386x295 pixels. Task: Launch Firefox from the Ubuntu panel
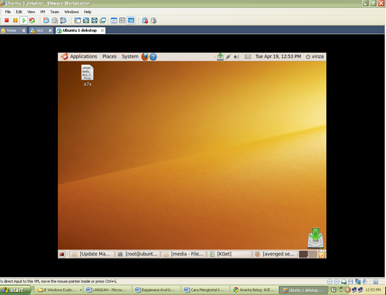[x=145, y=57]
